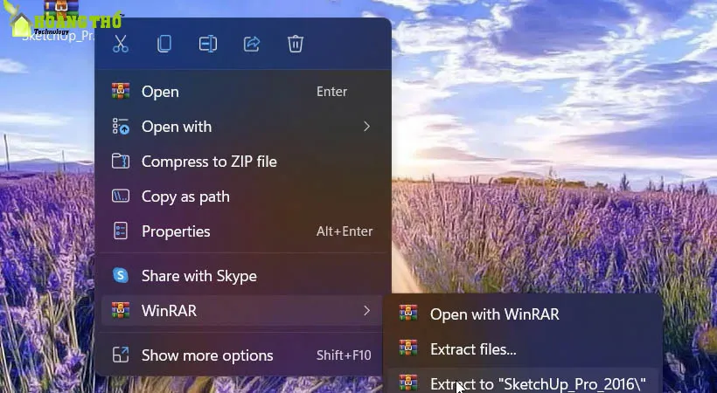This screenshot has height=393, width=717.
Task: Open Properties of the file
Action: [176, 231]
